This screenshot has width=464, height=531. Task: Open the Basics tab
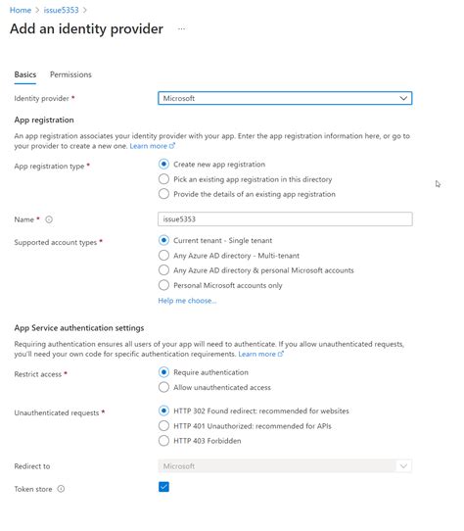(x=25, y=74)
